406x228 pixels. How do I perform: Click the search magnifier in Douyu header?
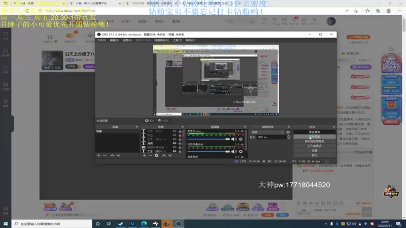(252, 21)
